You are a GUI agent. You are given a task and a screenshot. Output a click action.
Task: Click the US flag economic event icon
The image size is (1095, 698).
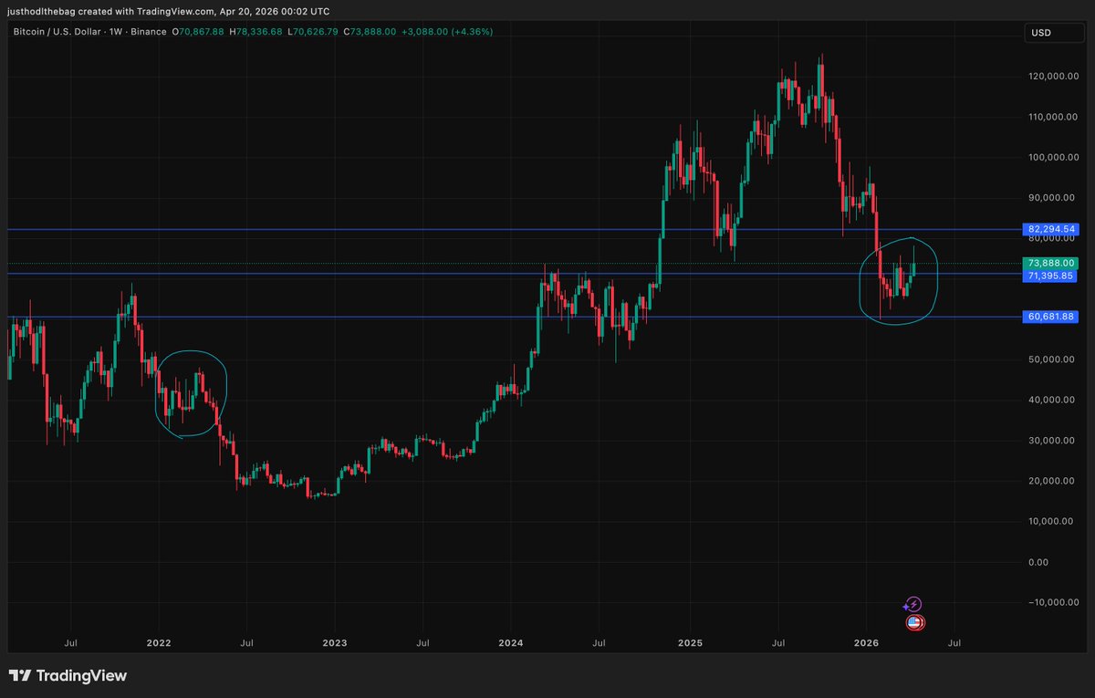click(915, 622)
